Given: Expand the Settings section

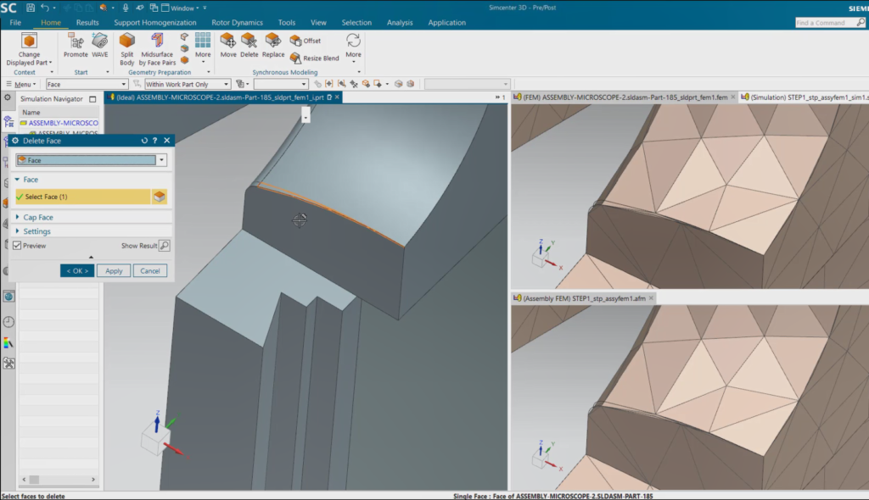Looking at the screenshot, I should (37, 231).
